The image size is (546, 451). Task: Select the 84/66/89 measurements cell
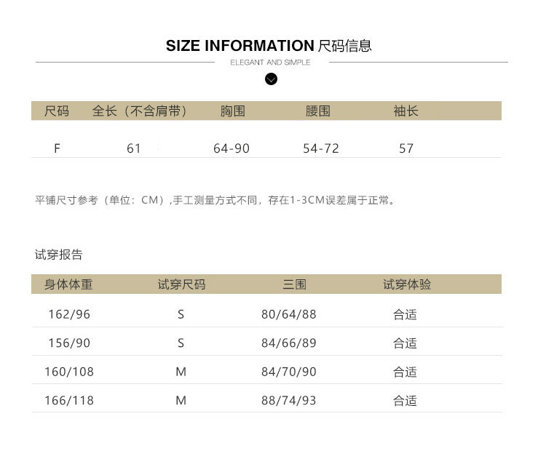point(288,343)
